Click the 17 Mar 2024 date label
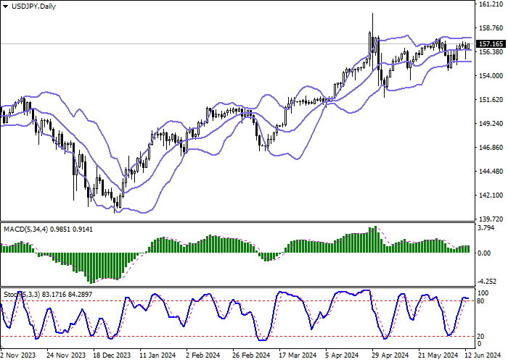Screen dimensions: 508x362 [298, 355]
